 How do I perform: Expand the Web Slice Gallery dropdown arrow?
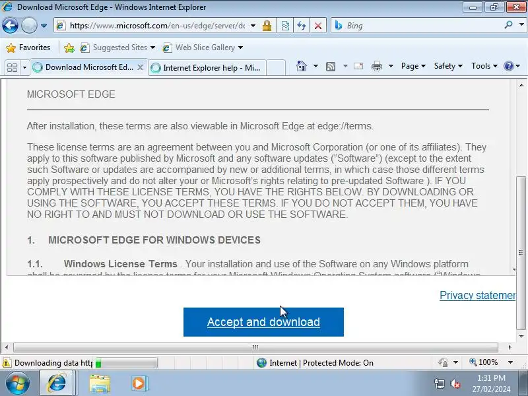pyautogui.click(x=240, y=48)
